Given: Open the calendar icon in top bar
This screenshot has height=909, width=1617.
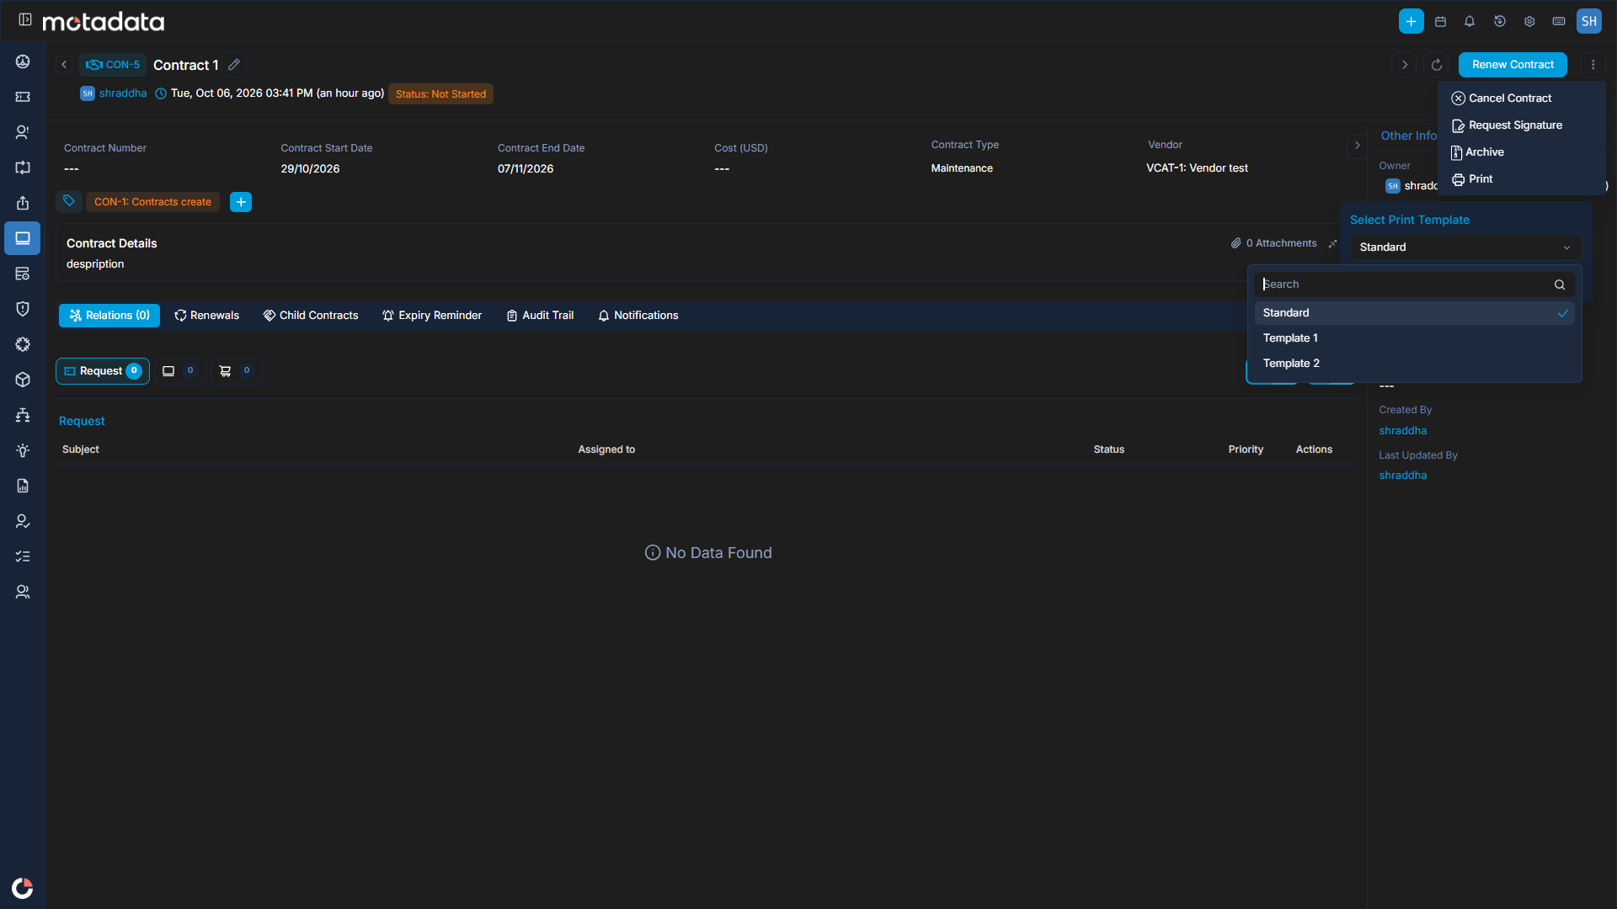Looking at the screenshot, I should 1440,21.
